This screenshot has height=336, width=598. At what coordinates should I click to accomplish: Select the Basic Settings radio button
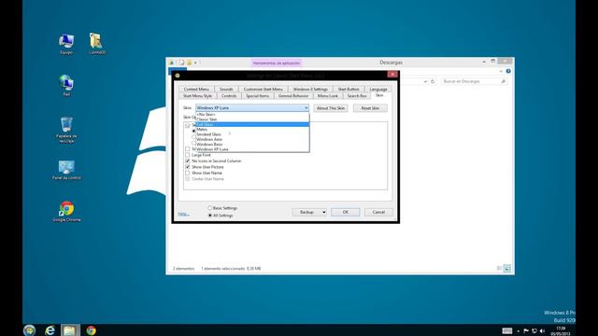coord(209,208)
